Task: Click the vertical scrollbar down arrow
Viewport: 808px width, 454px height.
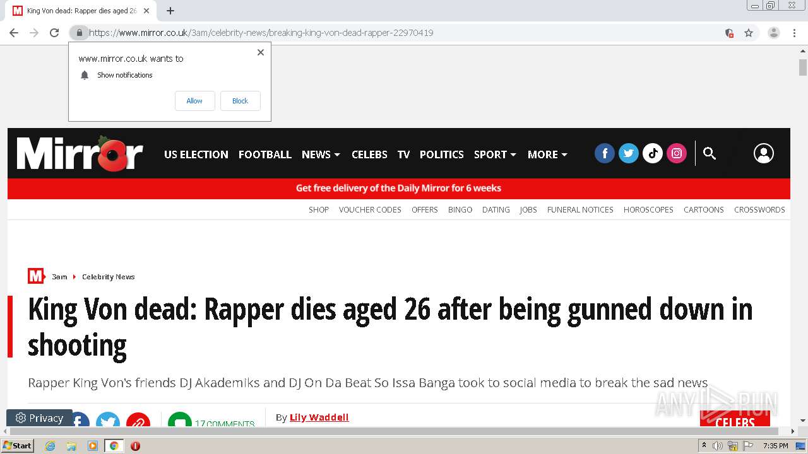Action: pyautogui.click(x=803, y=421)
